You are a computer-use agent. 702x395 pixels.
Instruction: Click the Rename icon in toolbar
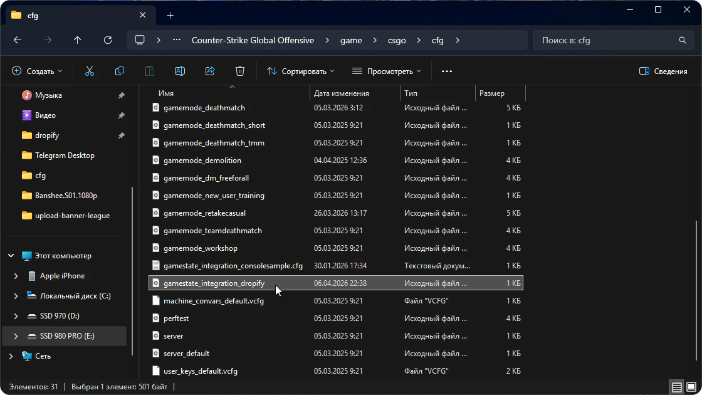180,71
